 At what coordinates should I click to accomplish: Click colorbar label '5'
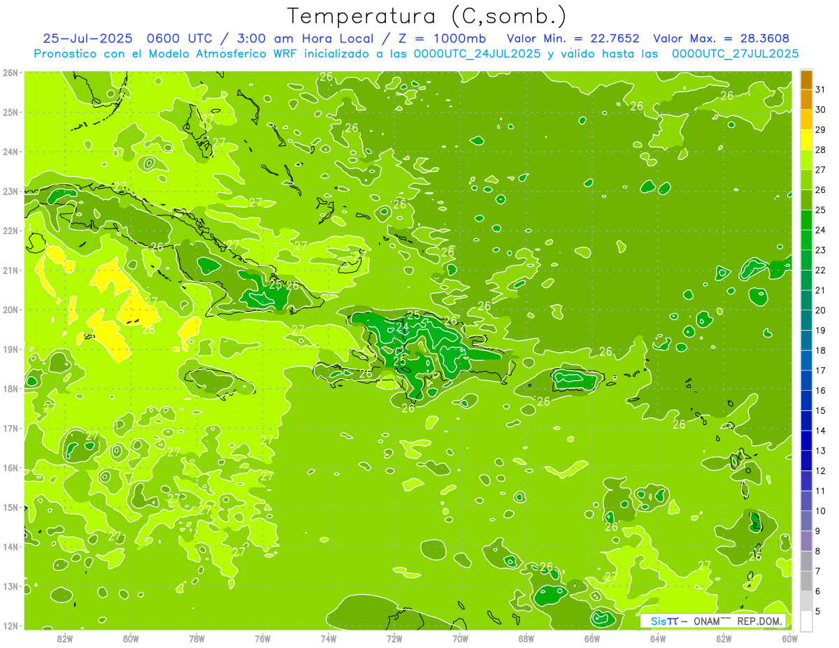[x=818, y=611]
